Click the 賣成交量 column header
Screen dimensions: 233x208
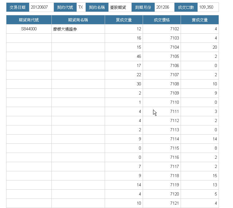[200, 20]
